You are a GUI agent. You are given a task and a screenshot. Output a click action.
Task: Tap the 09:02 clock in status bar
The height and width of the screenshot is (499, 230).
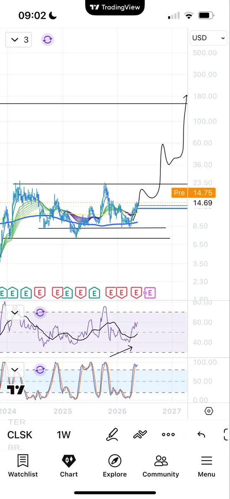pos(32,16)
